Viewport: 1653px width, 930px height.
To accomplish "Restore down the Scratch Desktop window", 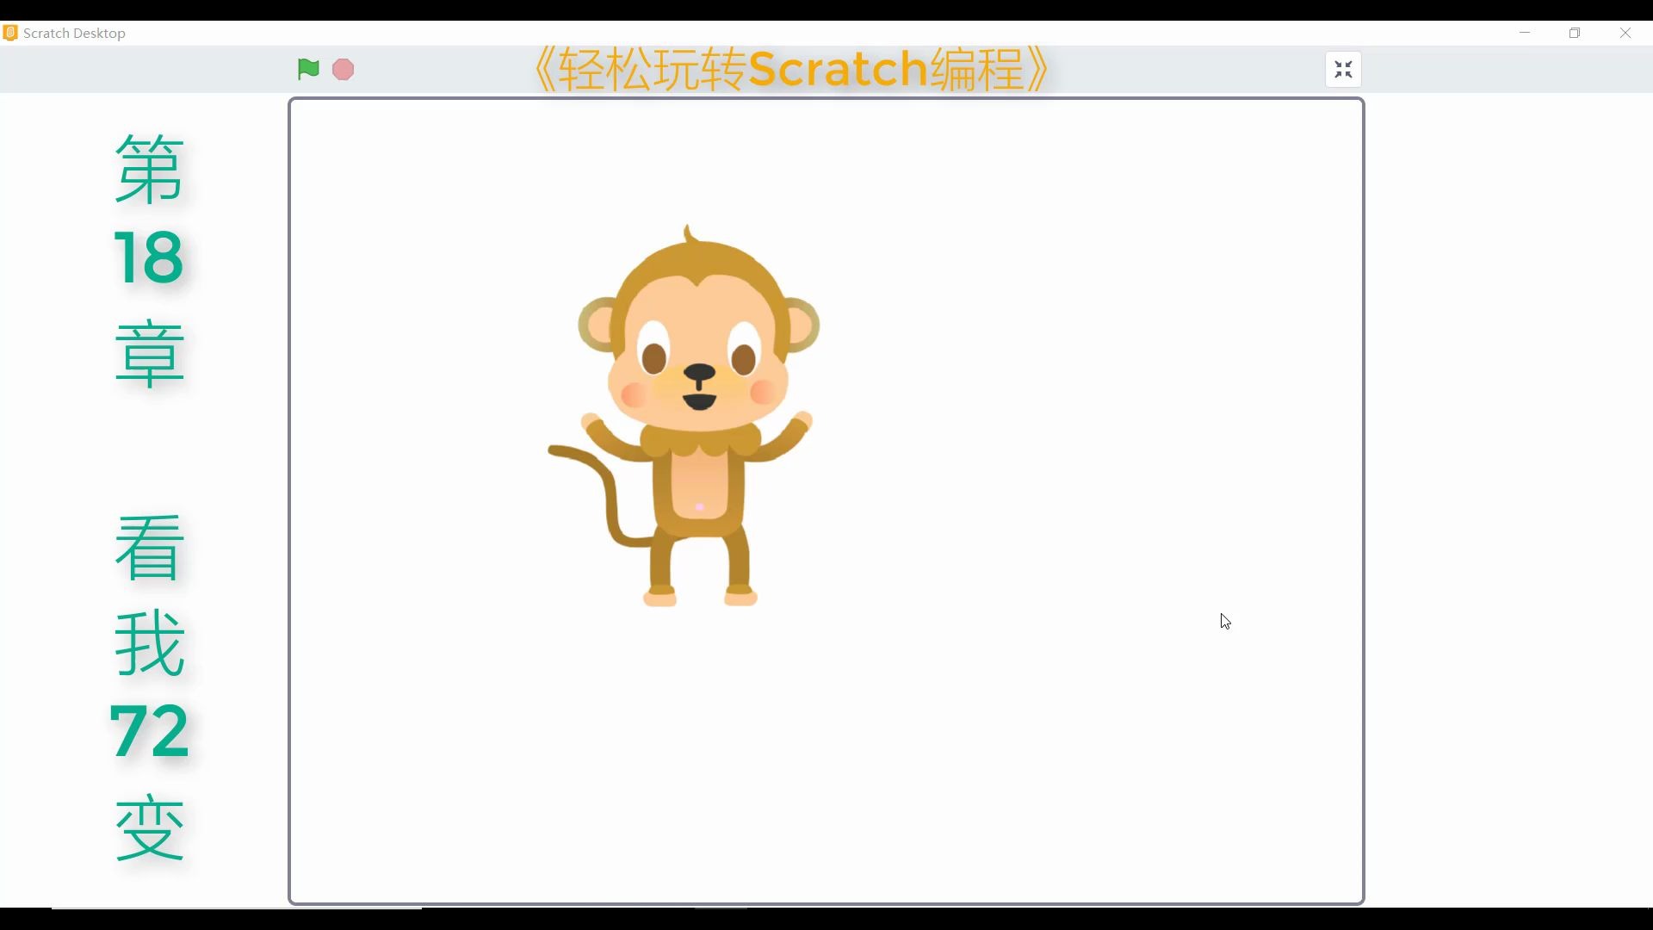I will pyautogui.click(x=1575, y=33).
